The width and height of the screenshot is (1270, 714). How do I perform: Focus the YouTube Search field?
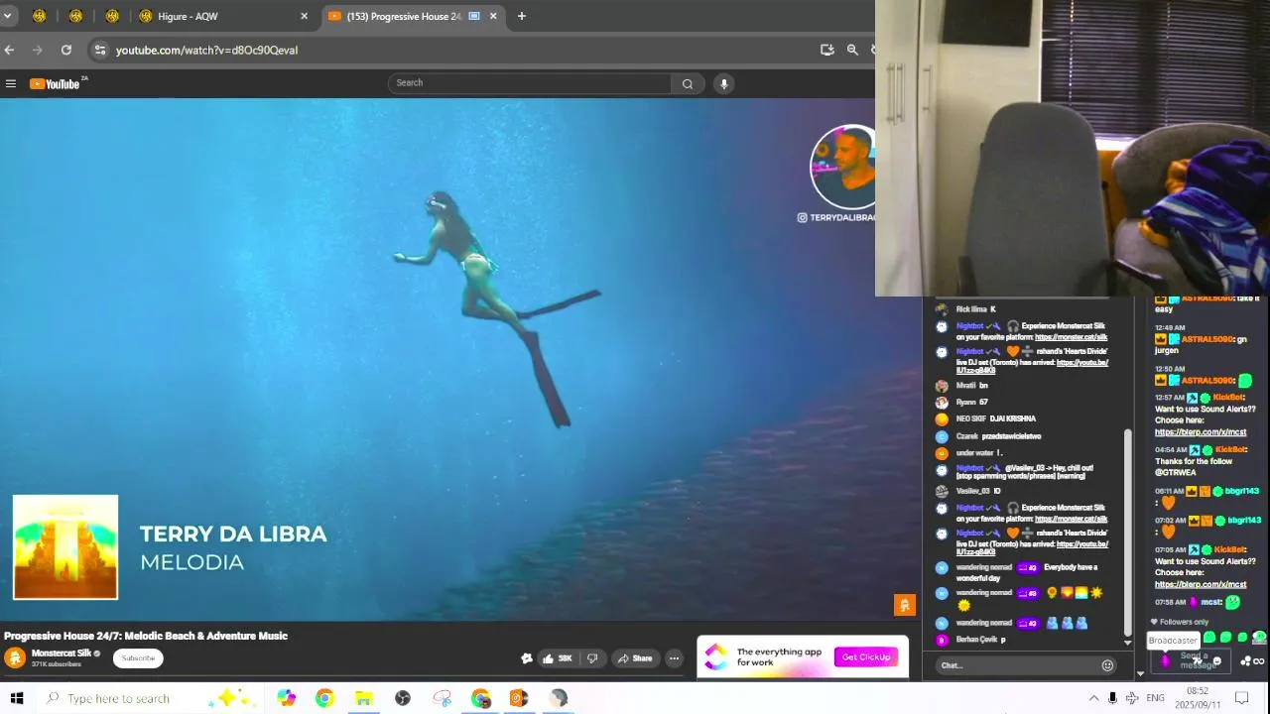(x=530, y=83)
